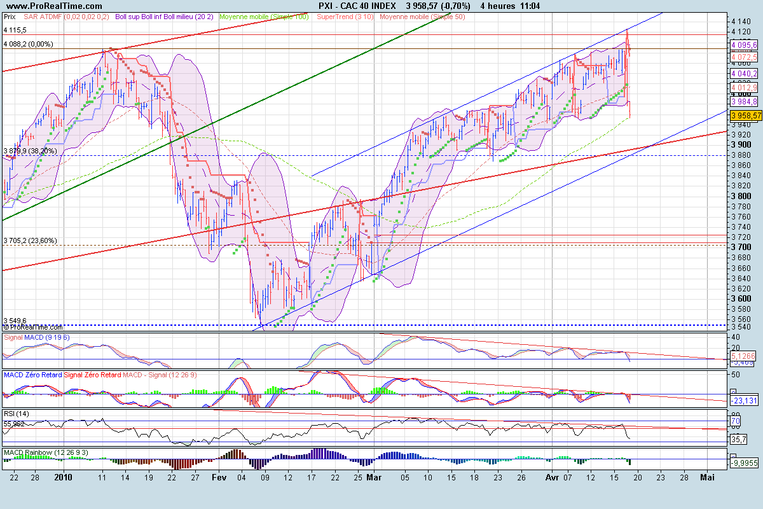The width and height of the screenshot is (763, 509).
Task: Click the 4 heures timeframe label
Action: click(498, 6)
